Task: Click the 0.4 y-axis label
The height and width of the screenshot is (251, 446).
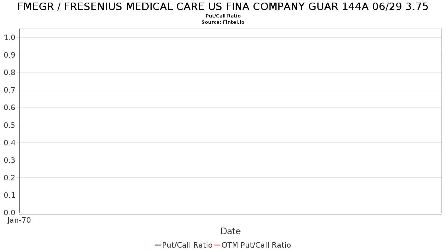Action: (9, 142)
